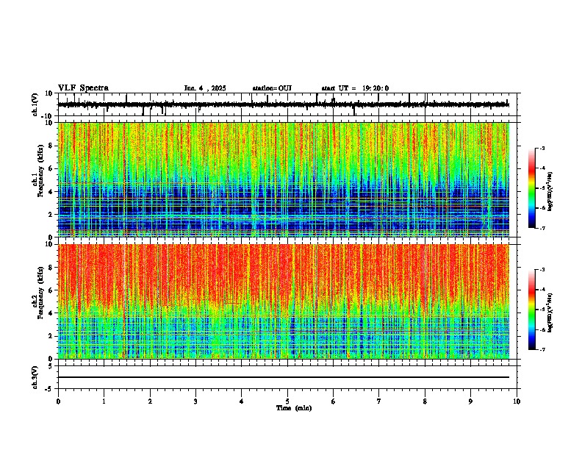Click the time axis tick label "10"
This screenshot has height=450, width=582.
tap(517, 401)
